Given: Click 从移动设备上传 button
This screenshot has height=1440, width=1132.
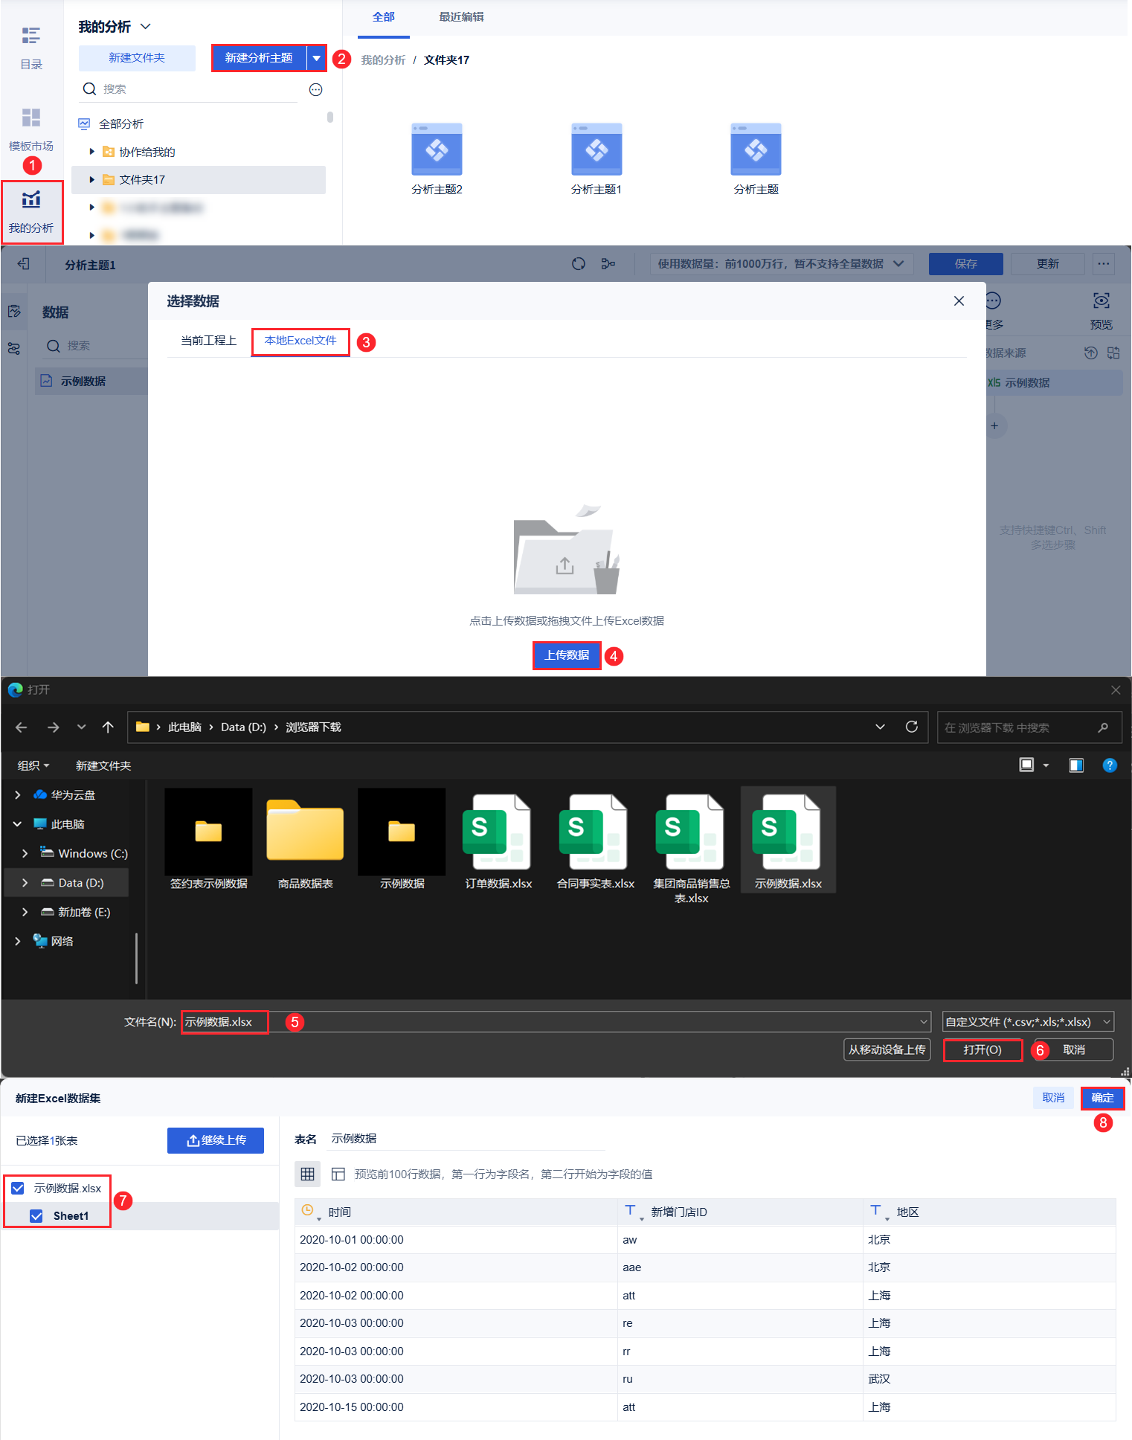Looking at the screenshot, I should click(x=887, y=1050).
